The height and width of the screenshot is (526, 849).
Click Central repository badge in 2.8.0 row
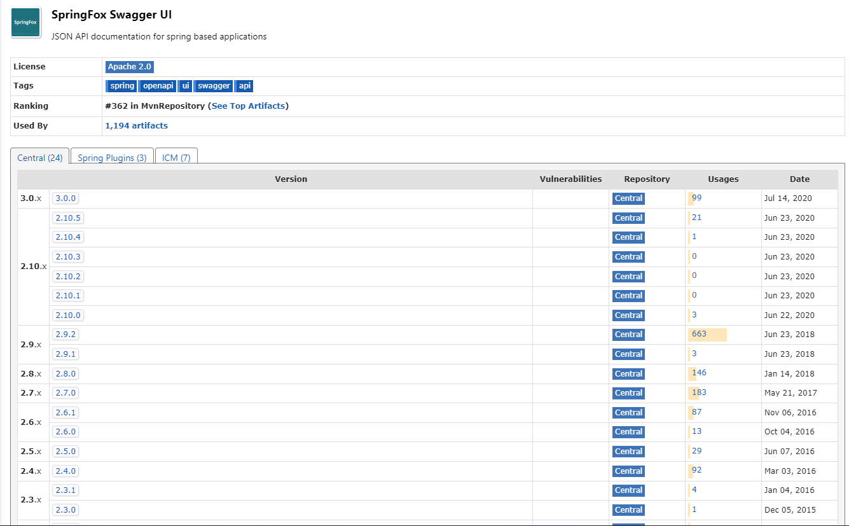click(628, 374)
